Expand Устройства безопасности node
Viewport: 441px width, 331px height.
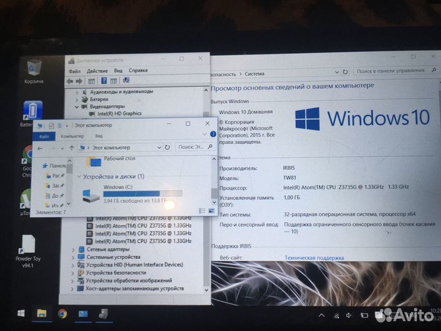pyautogui.click(x=73, y=273)
